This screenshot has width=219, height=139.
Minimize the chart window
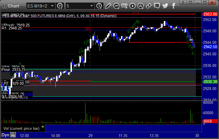198,2
